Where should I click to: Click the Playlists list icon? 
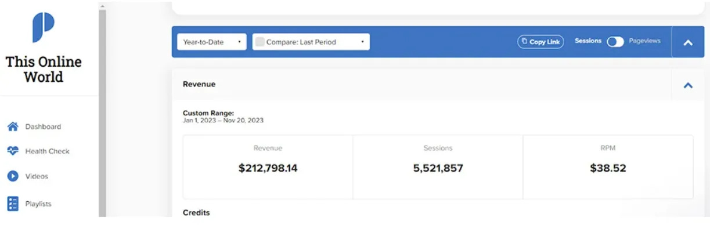coord(12,204)
